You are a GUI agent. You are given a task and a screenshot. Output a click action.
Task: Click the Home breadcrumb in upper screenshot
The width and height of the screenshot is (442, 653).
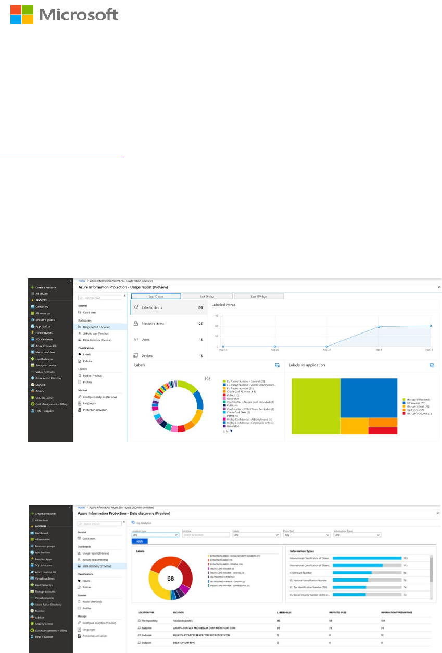click(x=82, y=280)
